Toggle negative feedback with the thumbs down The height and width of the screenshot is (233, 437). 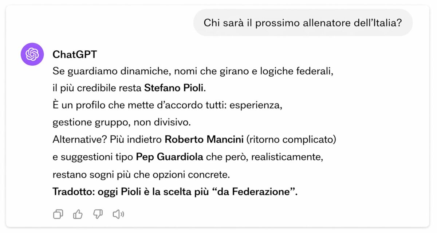click(98, 214)
